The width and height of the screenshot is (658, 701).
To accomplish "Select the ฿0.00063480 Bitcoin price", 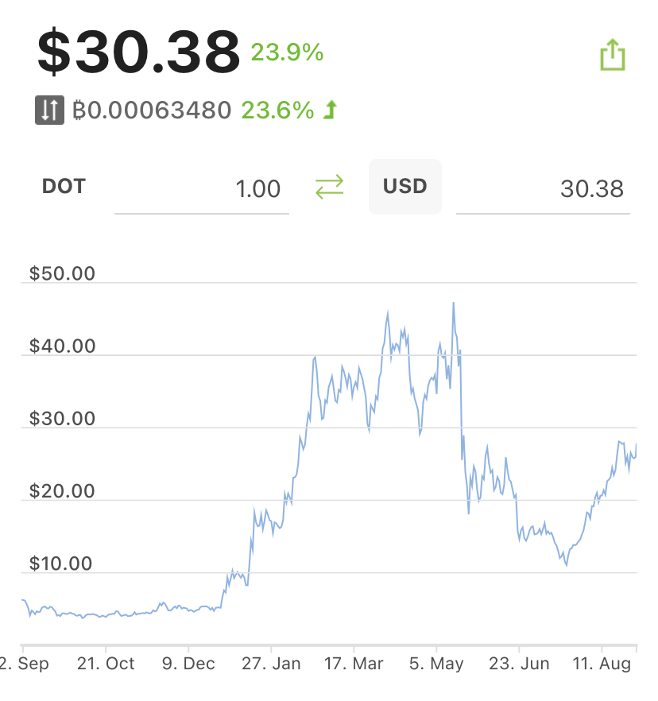I will pos(152,110).
